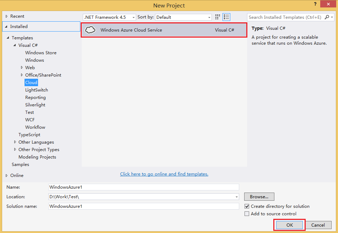Collapse the Visual C# node
Image resolution: width=338 pixels, height=233 pixels.
coord(15,45)
